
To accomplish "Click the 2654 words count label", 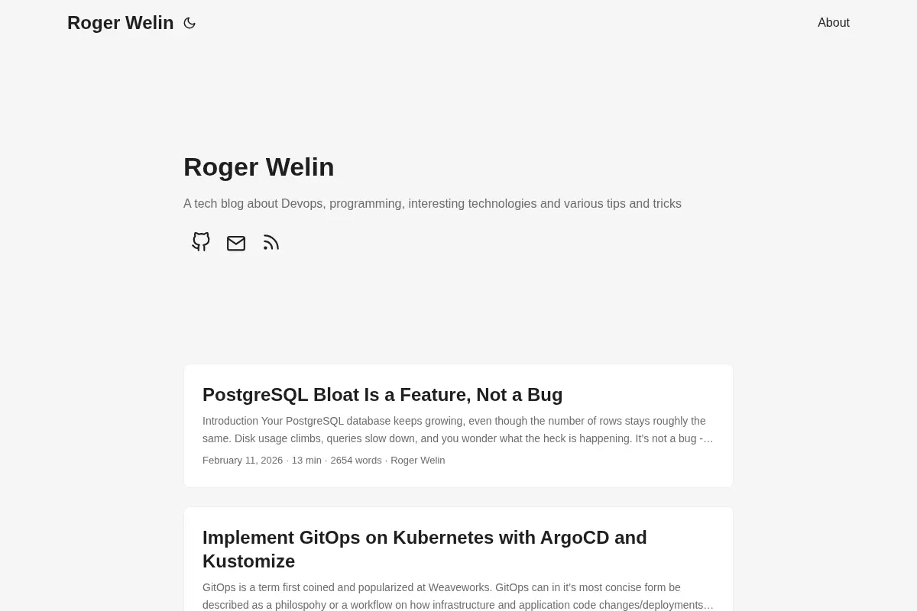I will (x=356, y=461).
